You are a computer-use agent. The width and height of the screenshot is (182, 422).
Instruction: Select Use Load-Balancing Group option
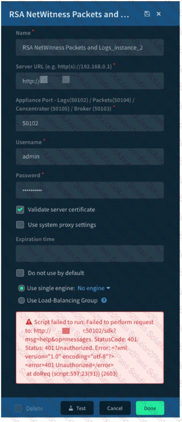(x=21, y=300)
